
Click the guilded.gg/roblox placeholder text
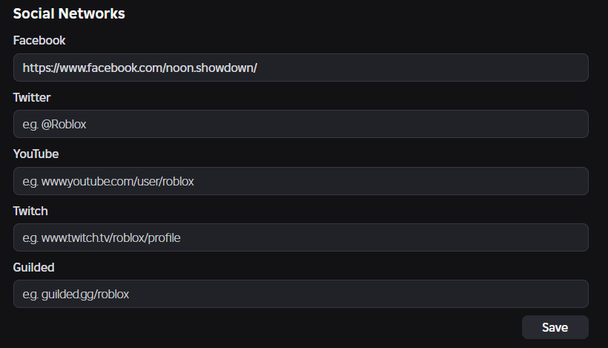click(x=76, y=295)
